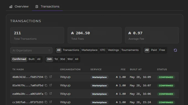
Task: Click hash text 81e9679c...7a05dfbd
Action: pos(28,85)
